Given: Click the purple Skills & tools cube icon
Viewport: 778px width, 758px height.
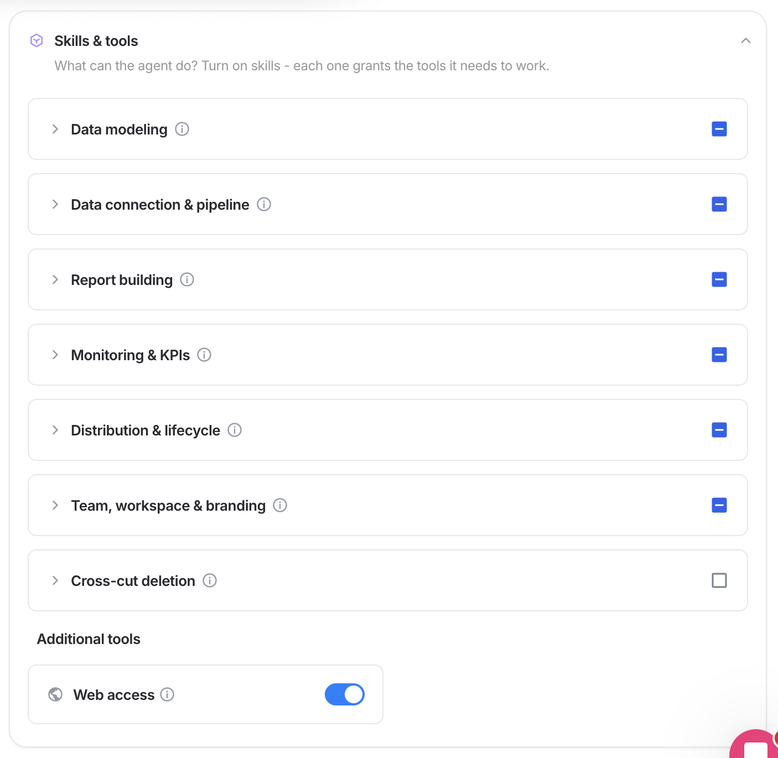Looking at the screenshot, I should coord(37,40).
